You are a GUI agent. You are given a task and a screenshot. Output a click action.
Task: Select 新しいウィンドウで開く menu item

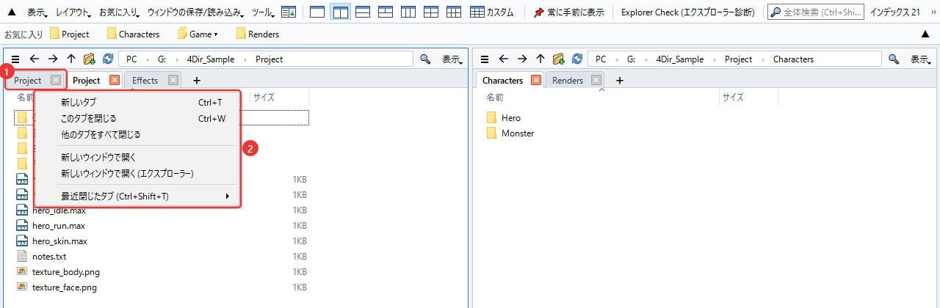tap(137, 158)
